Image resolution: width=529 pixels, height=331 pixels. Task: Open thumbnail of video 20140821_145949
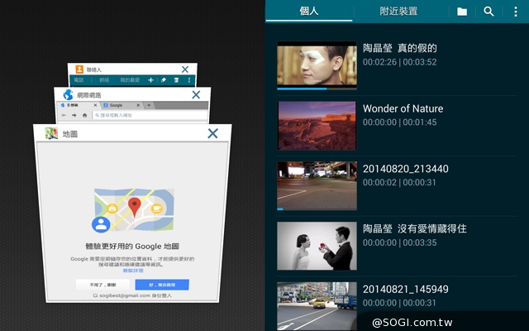point(317,305)
